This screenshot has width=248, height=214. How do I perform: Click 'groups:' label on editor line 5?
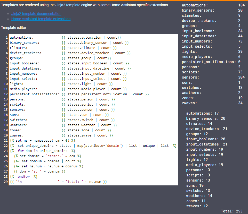tap(17, 58)
